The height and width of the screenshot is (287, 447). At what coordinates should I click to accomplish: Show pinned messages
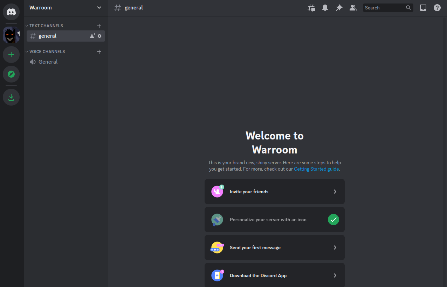(x=339, y=8)
